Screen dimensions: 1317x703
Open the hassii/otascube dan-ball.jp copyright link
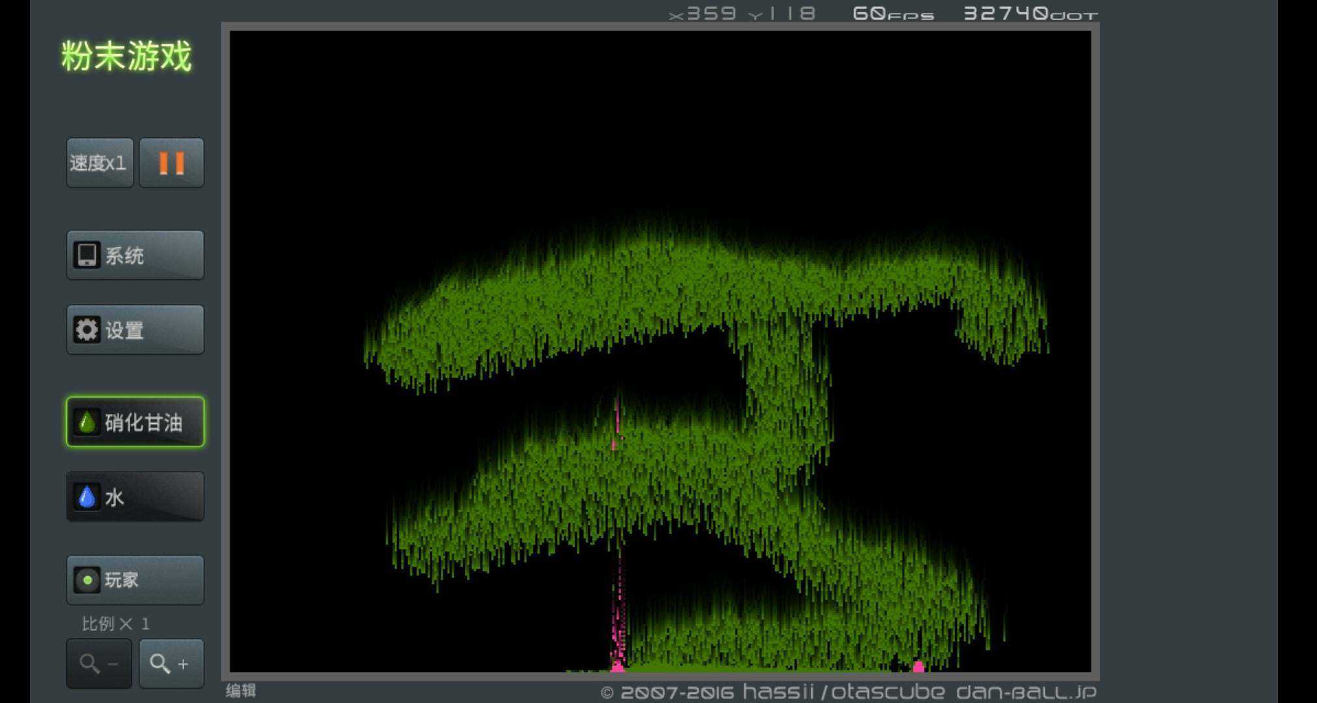click(x=848, y=692)
